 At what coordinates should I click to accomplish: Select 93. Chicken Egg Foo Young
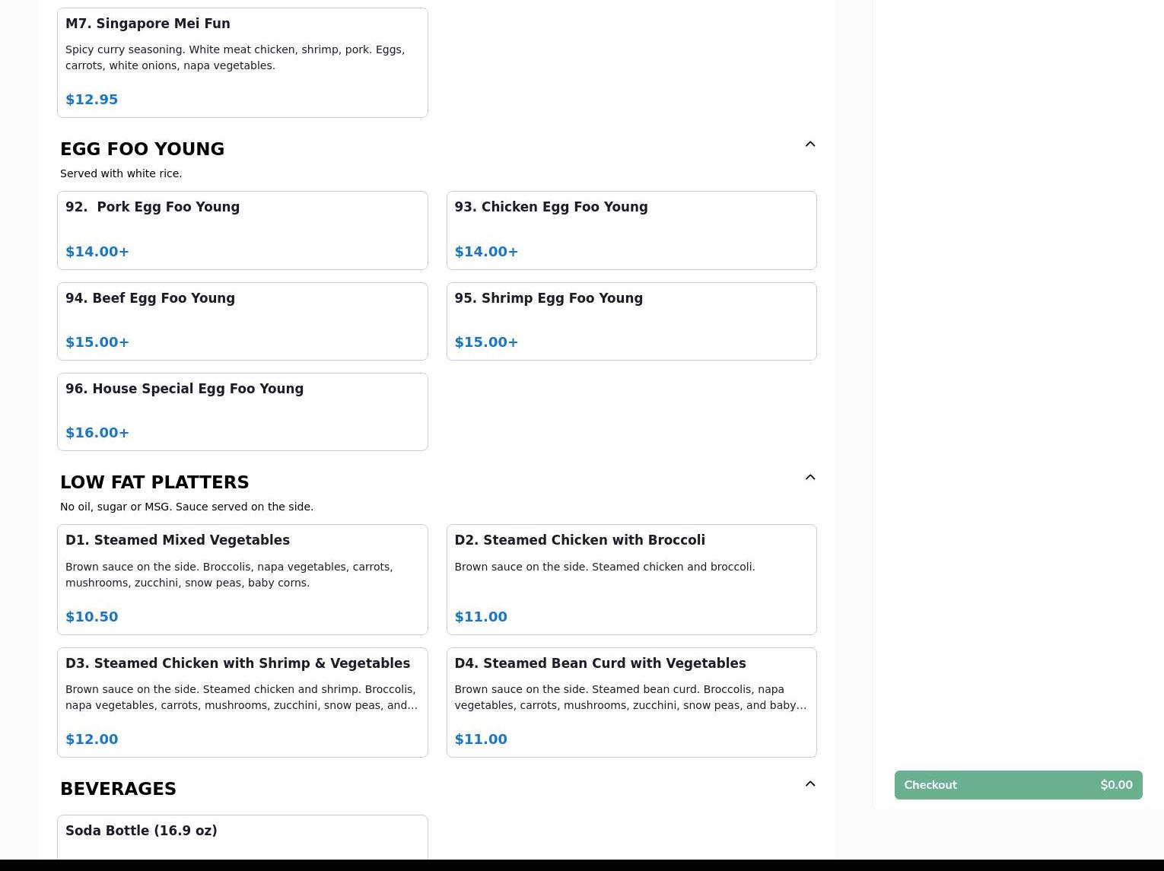pos(631,230)
